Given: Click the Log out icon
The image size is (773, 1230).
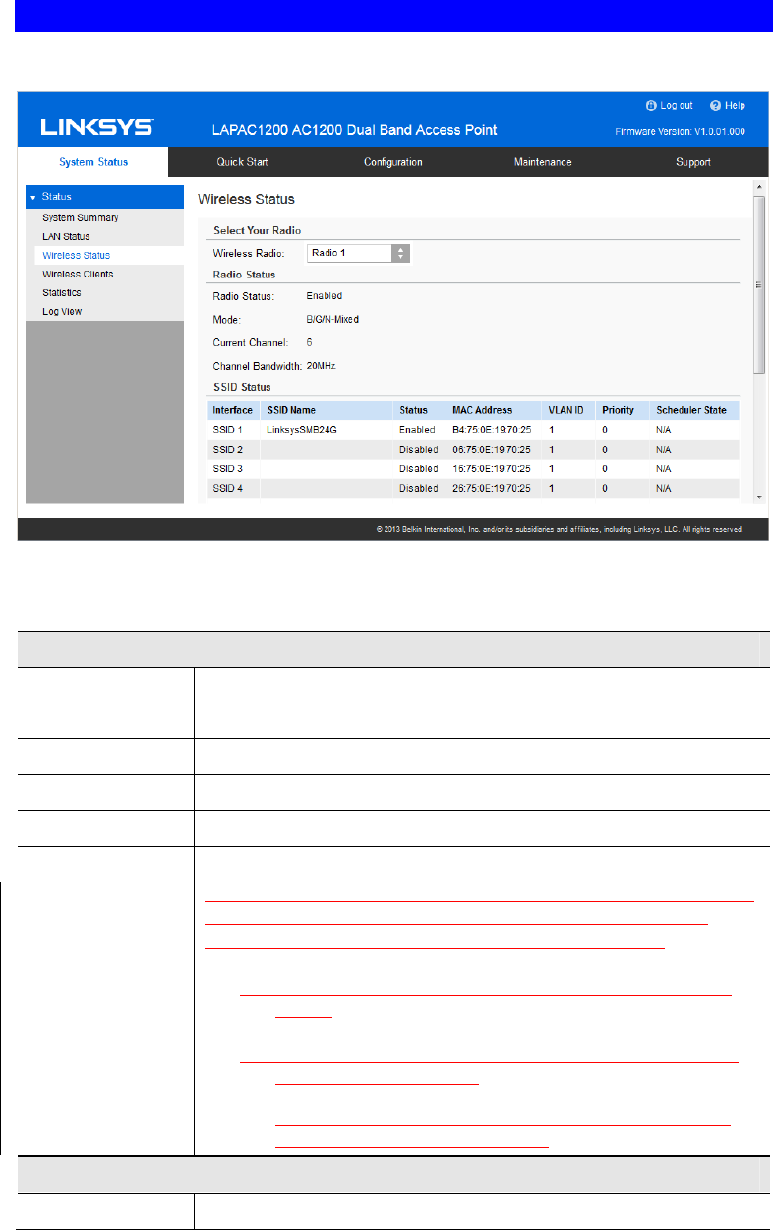Looking at the screenshot, I should click(650, 106).
